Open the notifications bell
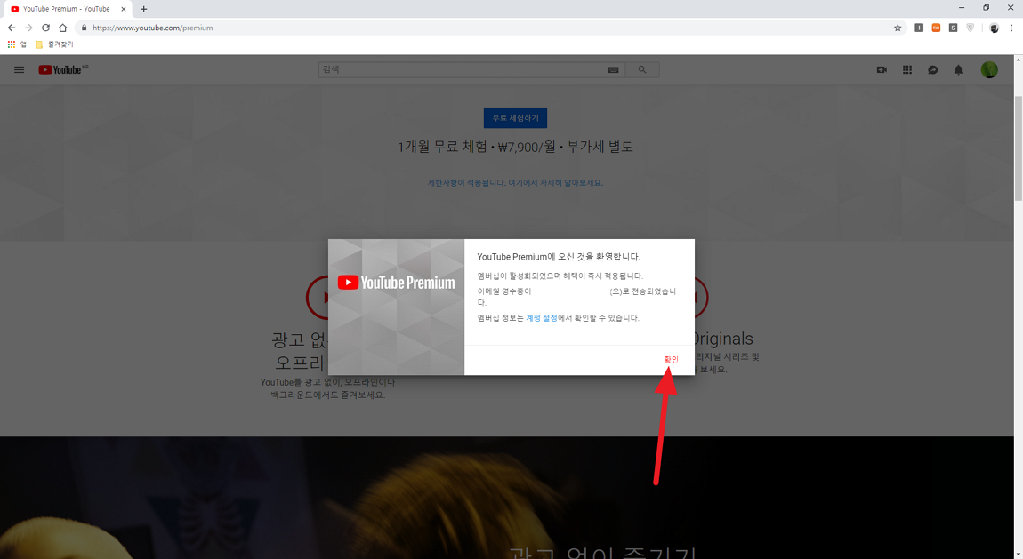This screenshot has width=1023, height=559. [x=958, y=69]
